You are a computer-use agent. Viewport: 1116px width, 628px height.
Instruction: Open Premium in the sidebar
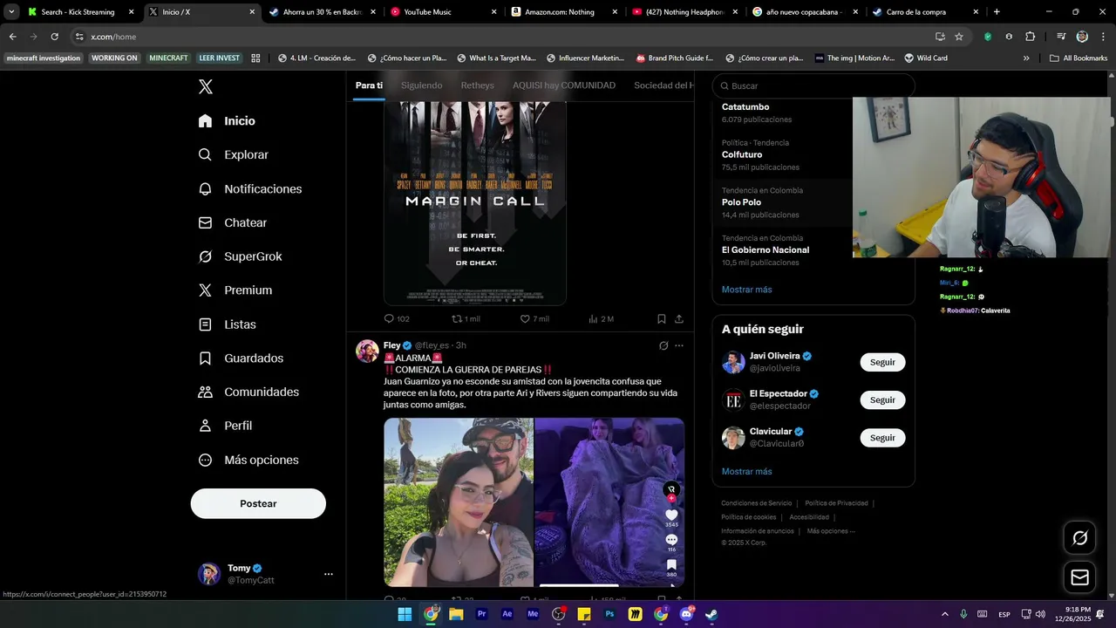[x=235, y=290]
